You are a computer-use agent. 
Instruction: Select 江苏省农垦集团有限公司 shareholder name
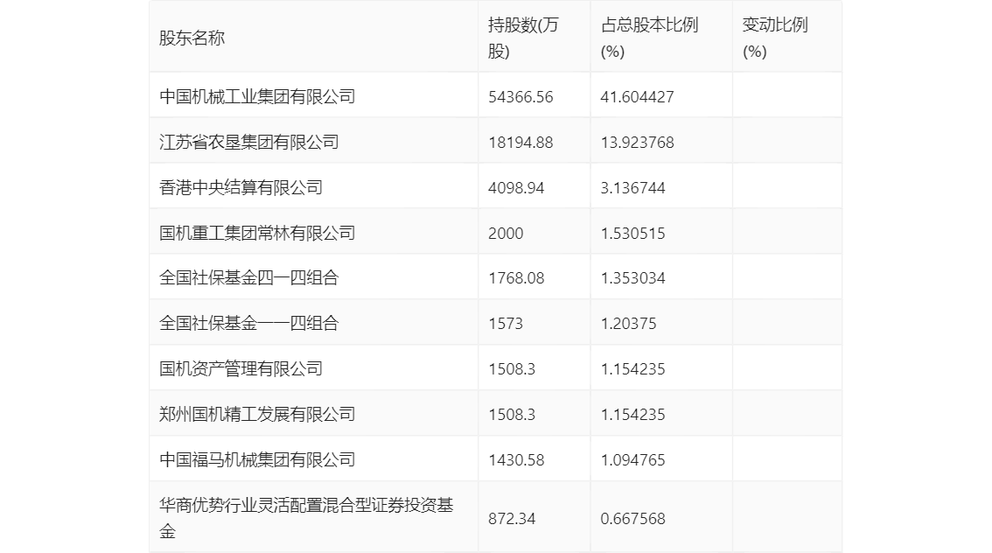[248, 143]
